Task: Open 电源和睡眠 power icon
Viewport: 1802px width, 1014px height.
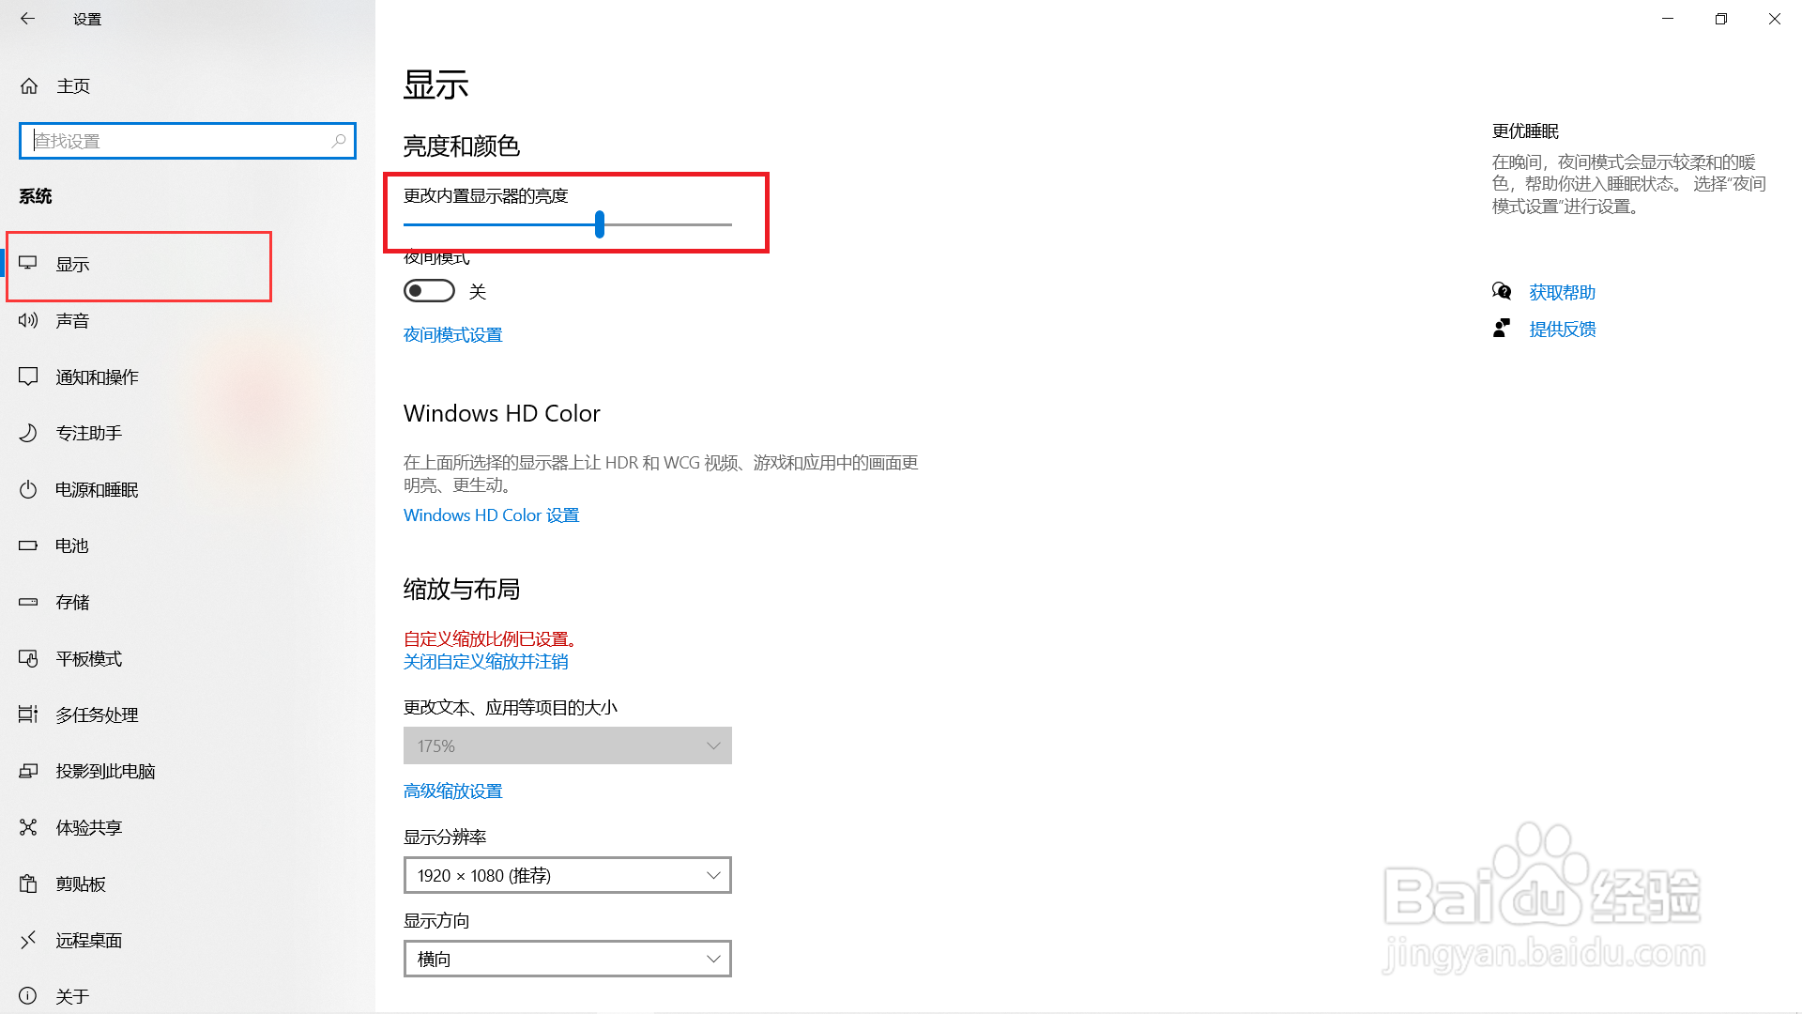Action: [28, 489]
